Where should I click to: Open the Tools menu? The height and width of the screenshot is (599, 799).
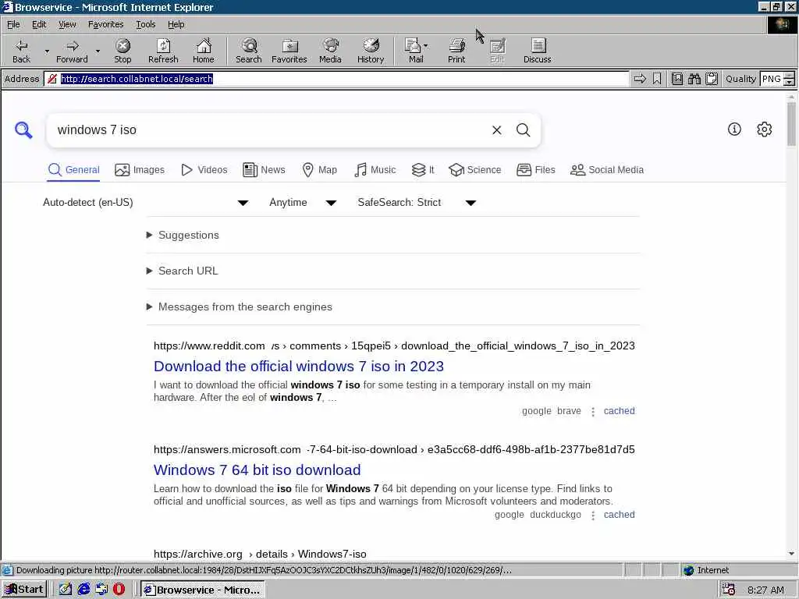tap(145, 24)
